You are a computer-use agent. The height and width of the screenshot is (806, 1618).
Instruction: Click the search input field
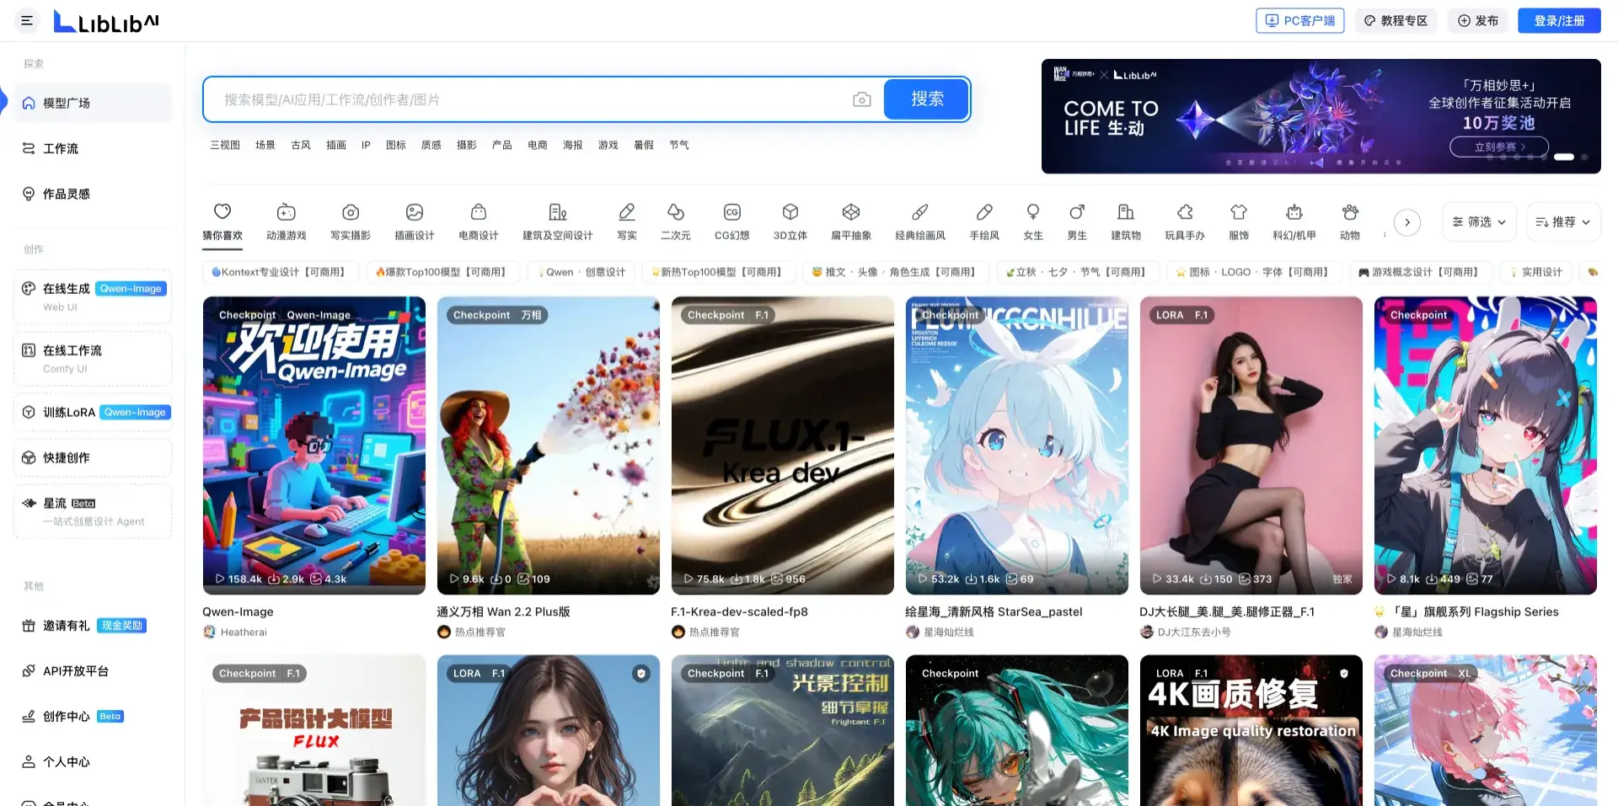531,99
